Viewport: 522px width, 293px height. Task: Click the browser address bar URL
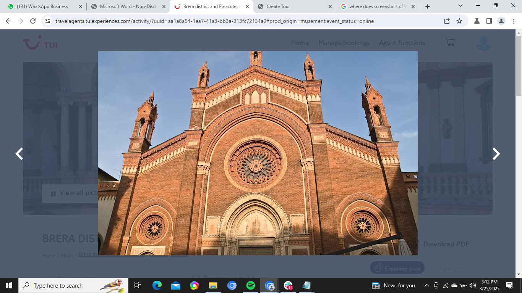point(214,21)
